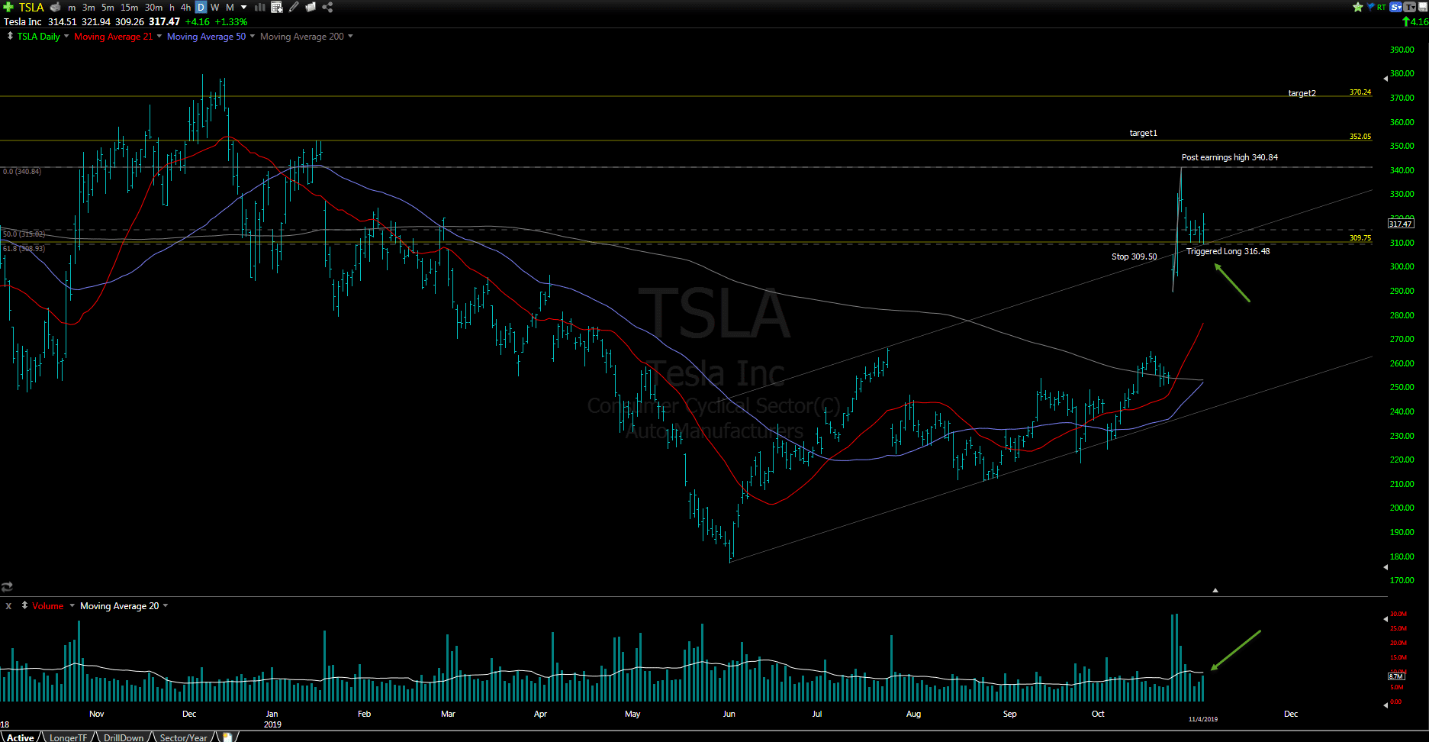Screen dimensions: 1429x742
Task: Click the green star favorites icon
Action: pos(1357,7)
